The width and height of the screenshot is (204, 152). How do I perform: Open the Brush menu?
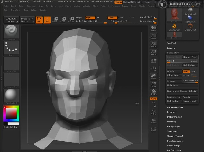14,6
